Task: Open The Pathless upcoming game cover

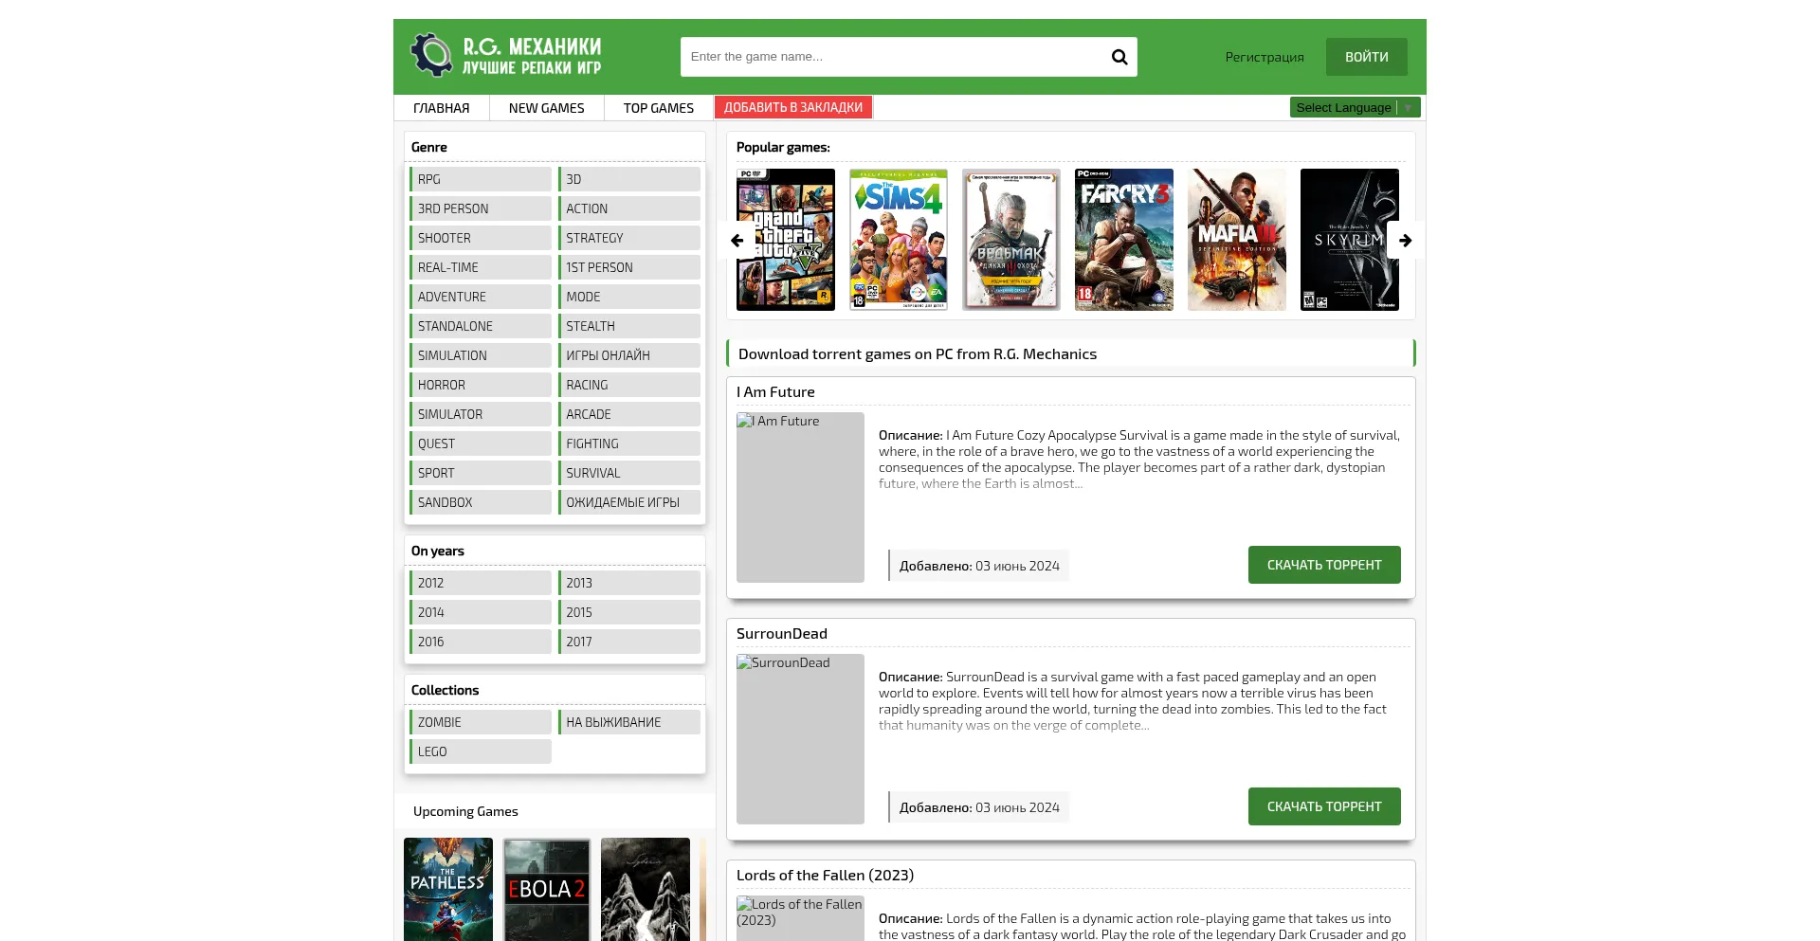Action: point(448,889)
